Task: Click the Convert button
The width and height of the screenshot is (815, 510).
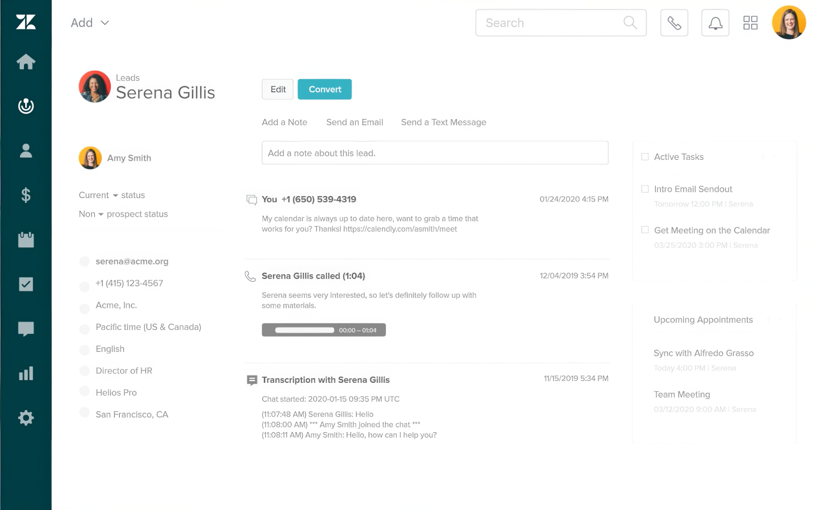Action: [324, 89]
